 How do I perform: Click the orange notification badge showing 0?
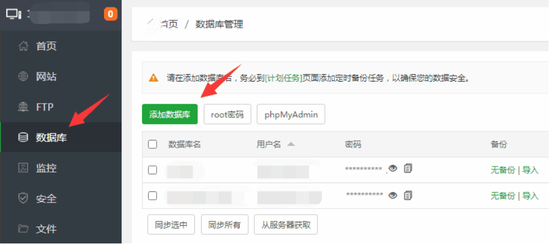click(x=111, y=14)
